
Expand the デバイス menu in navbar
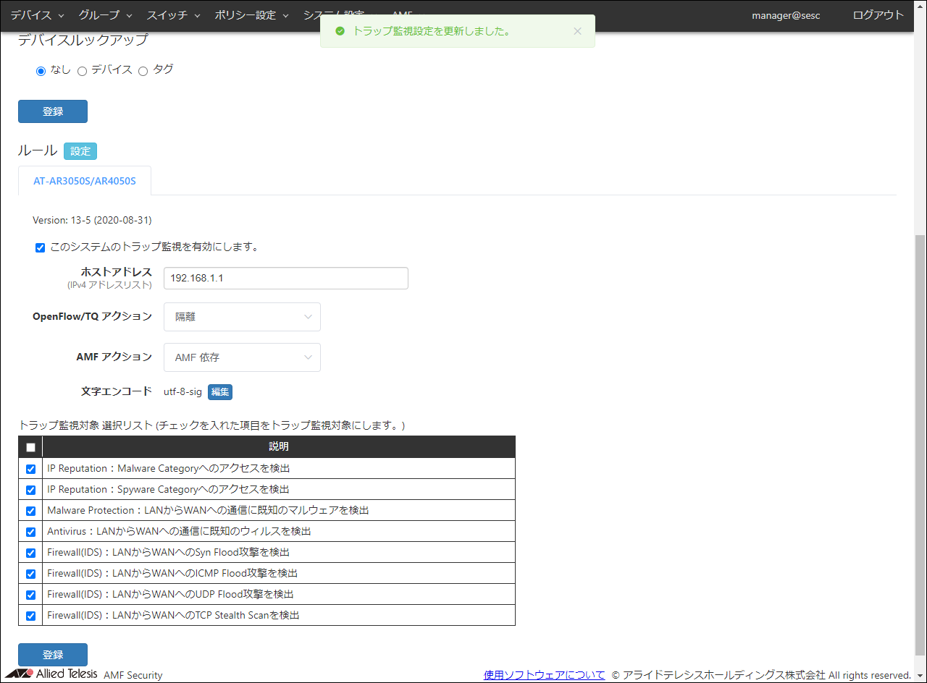[37, 15]
